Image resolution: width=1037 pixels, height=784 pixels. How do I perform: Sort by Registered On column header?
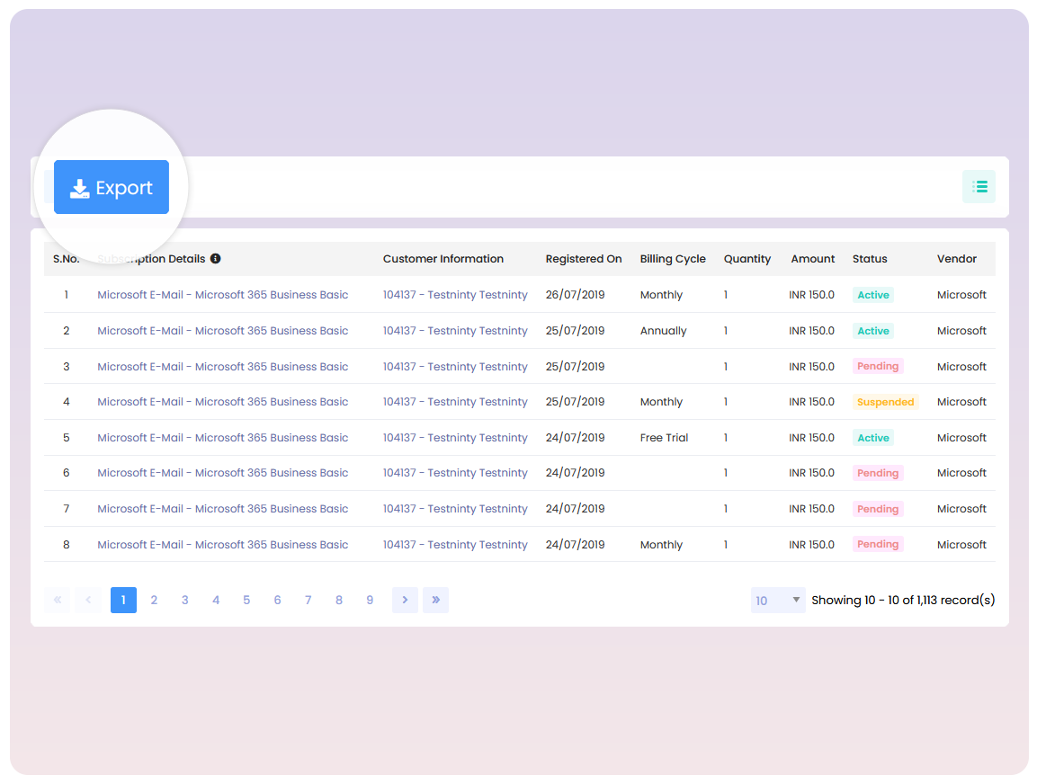click(x=583, y=259)
